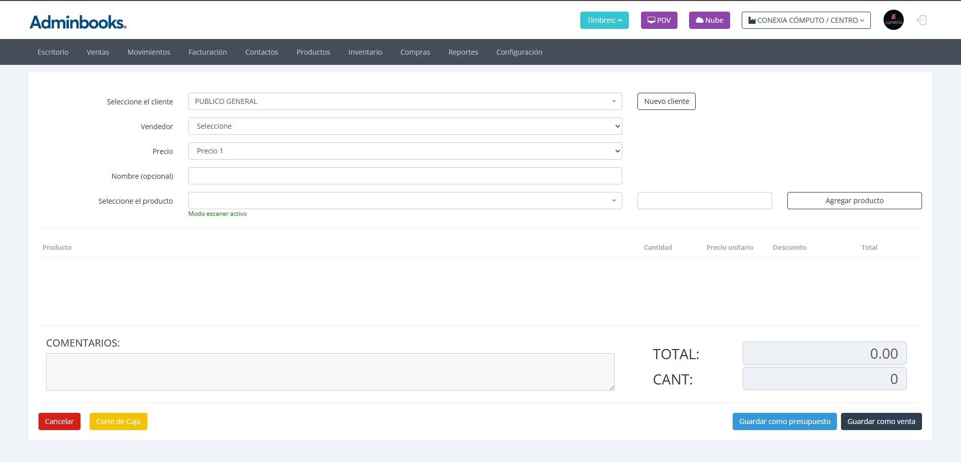Image resolution: width=961 pixels, height=462 pixels.
Task: Click Guardar como venta
Action: [x=881, y=421]
